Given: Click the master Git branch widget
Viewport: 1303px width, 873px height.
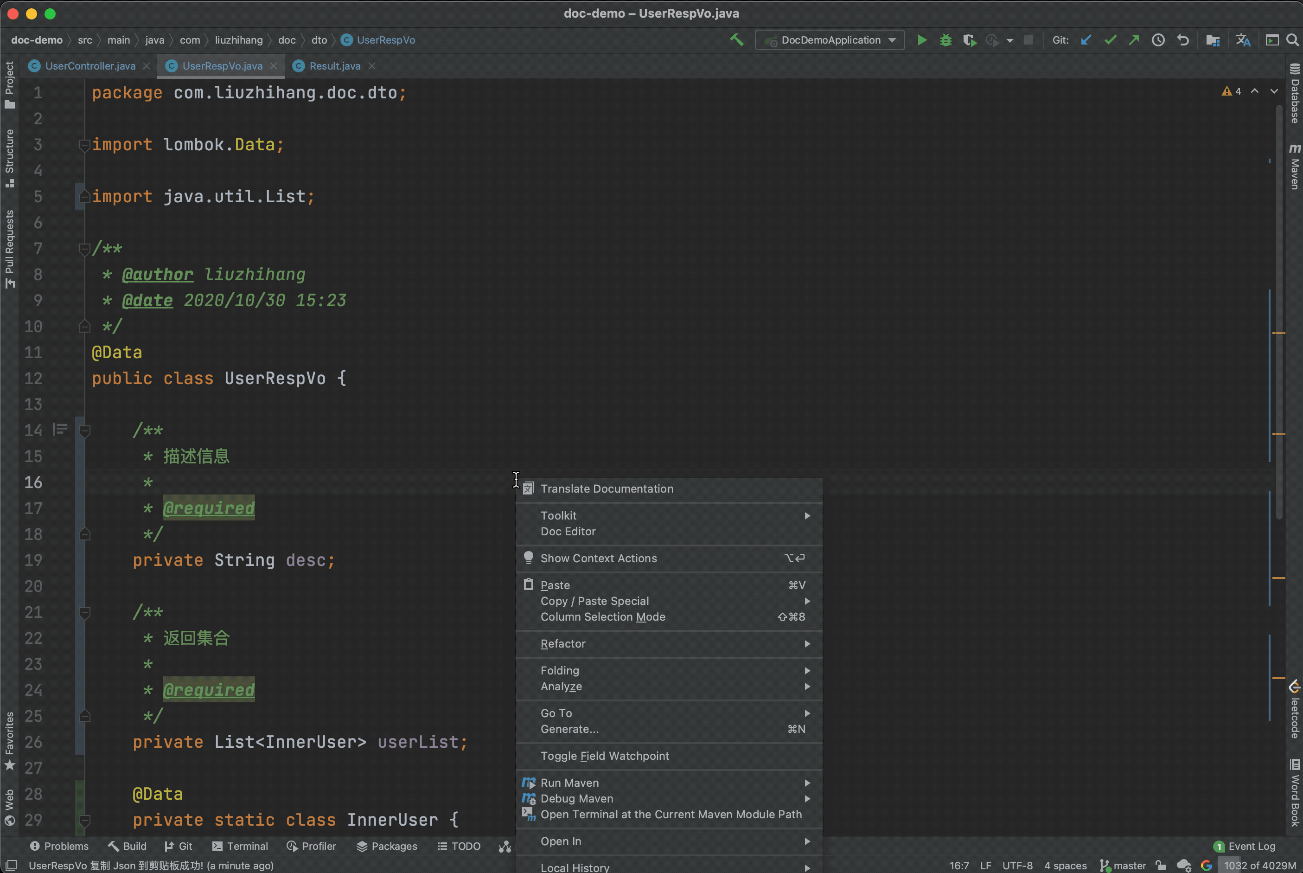Looking at the screenshot, I should [1123, 866].
